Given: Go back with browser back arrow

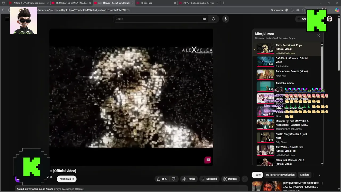Looking at the screenshot, I should 3,10.
